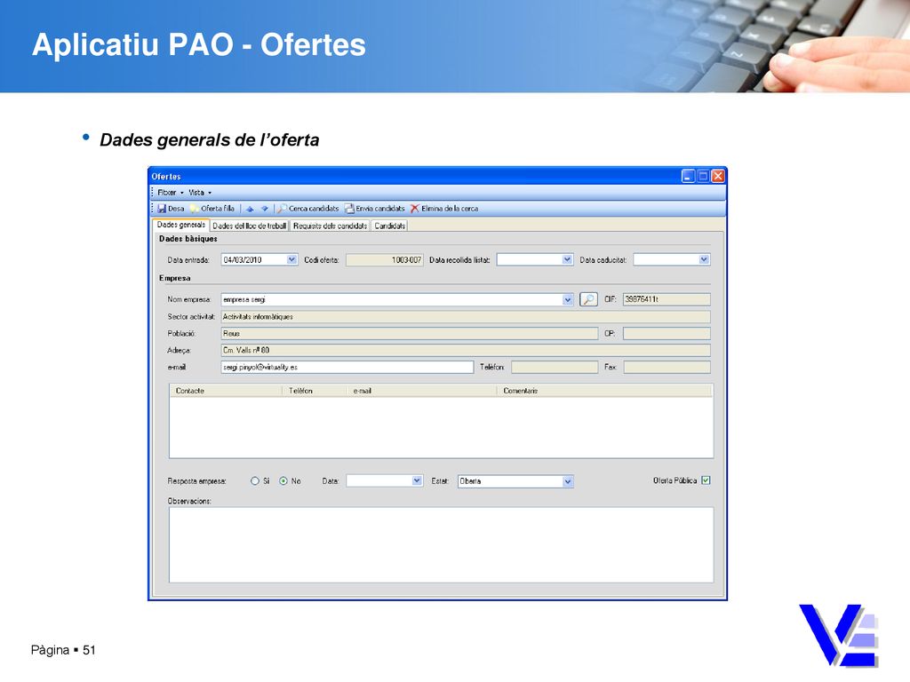Screen dimensions: 910x682
Task: Expand the Data caducitat date dropdown
Action: click(x=704, y=260)
